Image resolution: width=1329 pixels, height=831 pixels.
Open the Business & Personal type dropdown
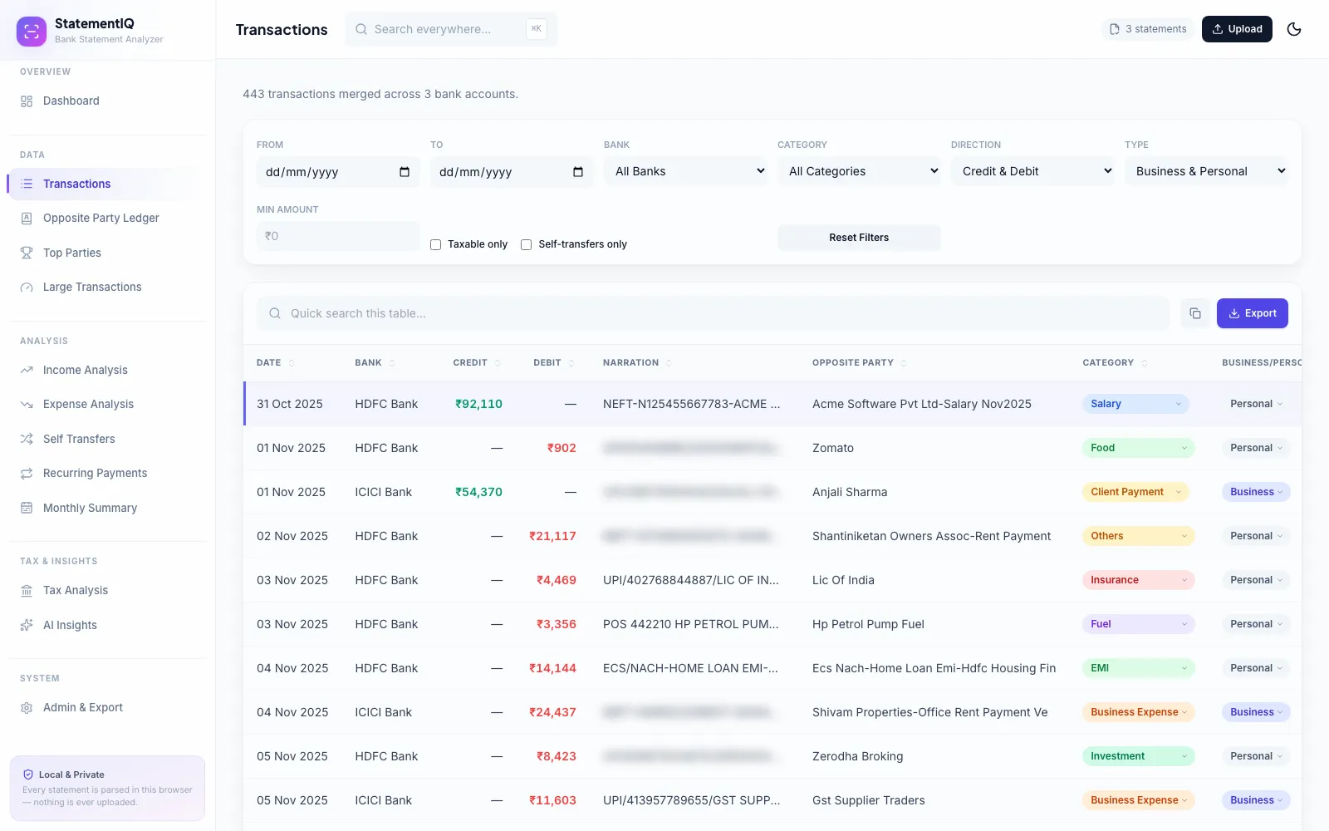[x=1206, y=171]
